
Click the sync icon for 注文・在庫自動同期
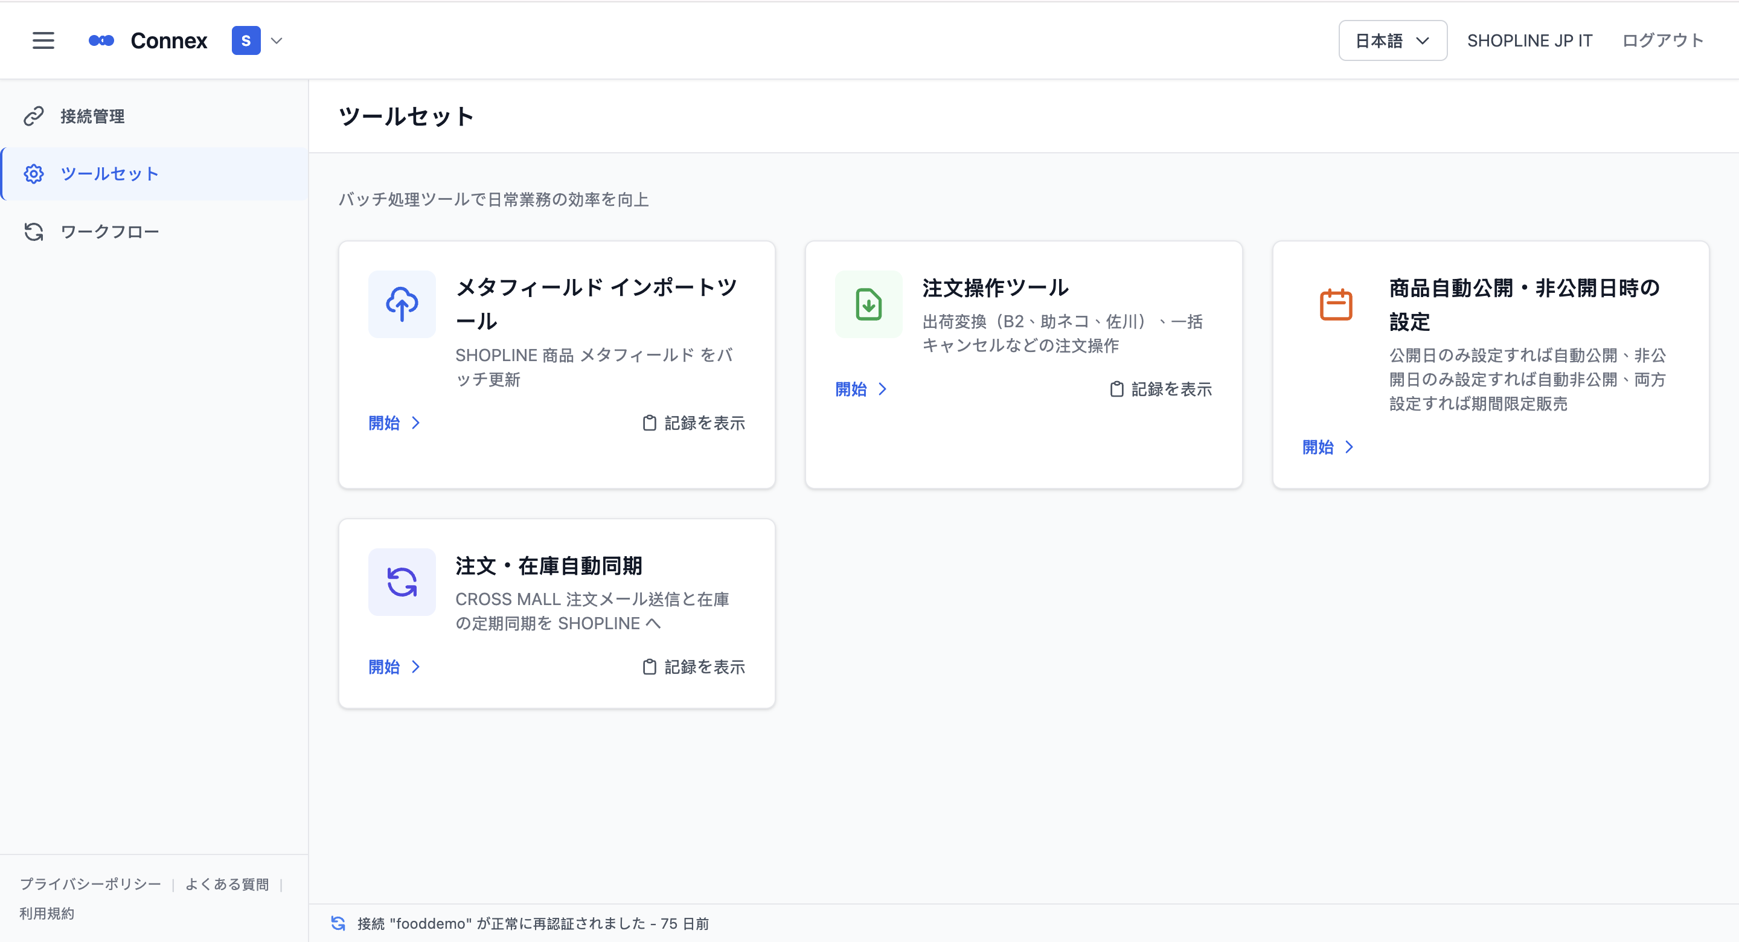point(402,582)
